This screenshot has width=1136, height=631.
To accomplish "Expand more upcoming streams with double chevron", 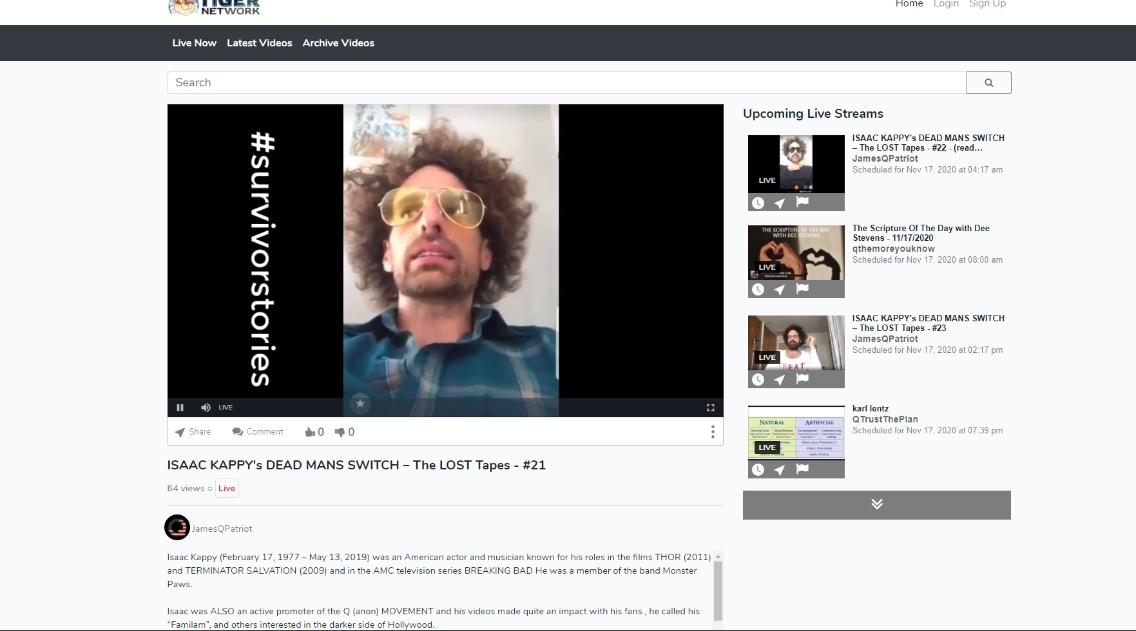I will pyautogui.click(x=877, y=505).
